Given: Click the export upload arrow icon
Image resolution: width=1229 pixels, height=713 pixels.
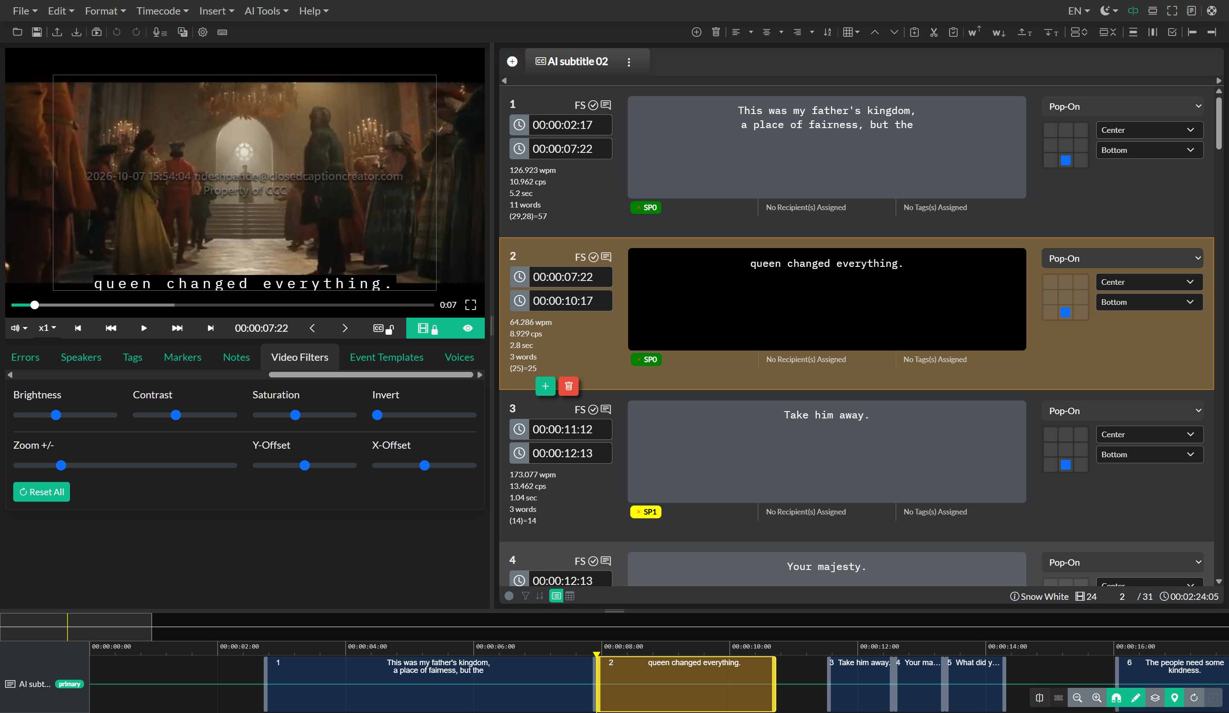Looking at the screenshot, I should (x=57, y=32).
